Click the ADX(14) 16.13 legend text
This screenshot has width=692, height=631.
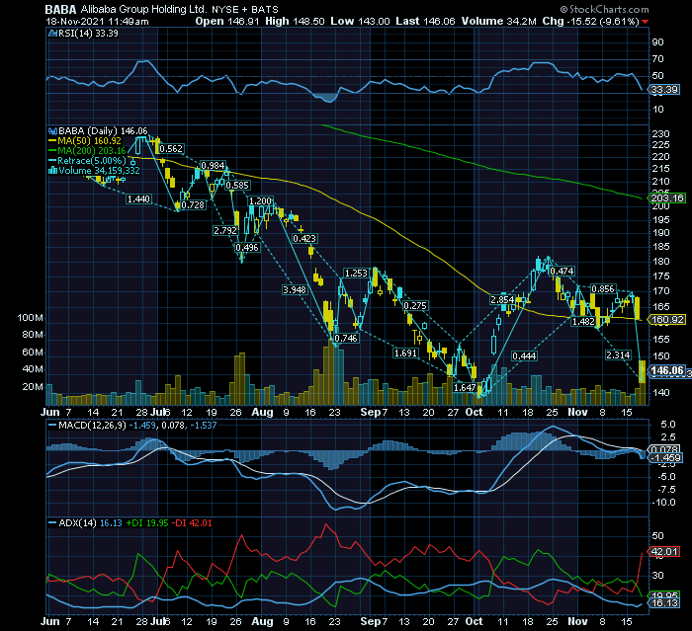click(x=91, y=523)
